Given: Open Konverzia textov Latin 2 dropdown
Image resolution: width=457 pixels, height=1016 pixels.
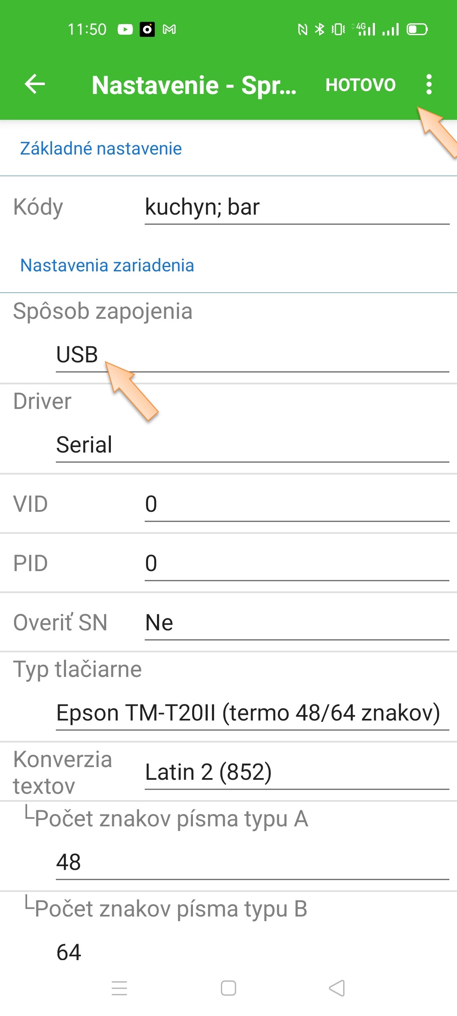Looking at the screenshot, I should 296,772.
